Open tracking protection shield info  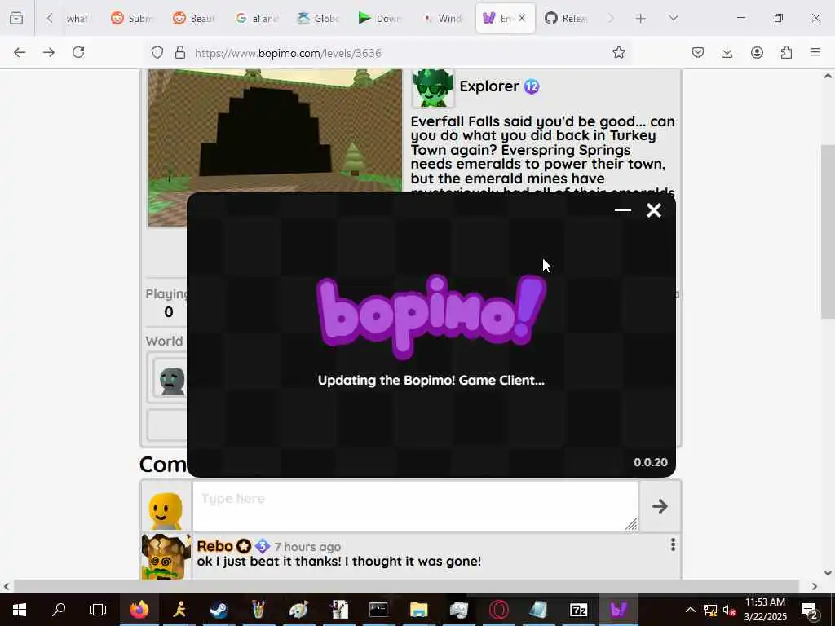[157, 52]
